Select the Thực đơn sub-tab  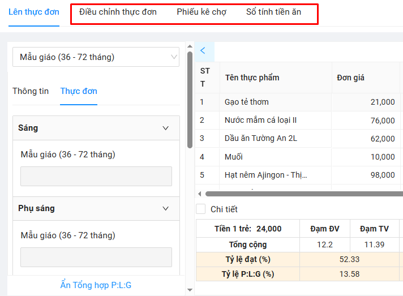coord(79,91)
